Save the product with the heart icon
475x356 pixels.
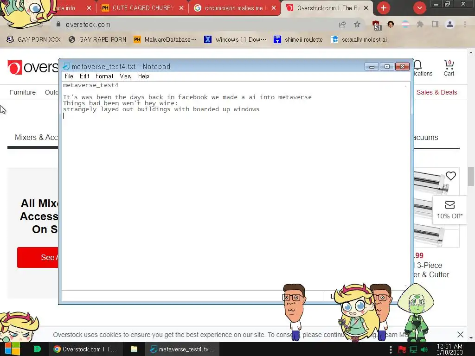point(451,176)
